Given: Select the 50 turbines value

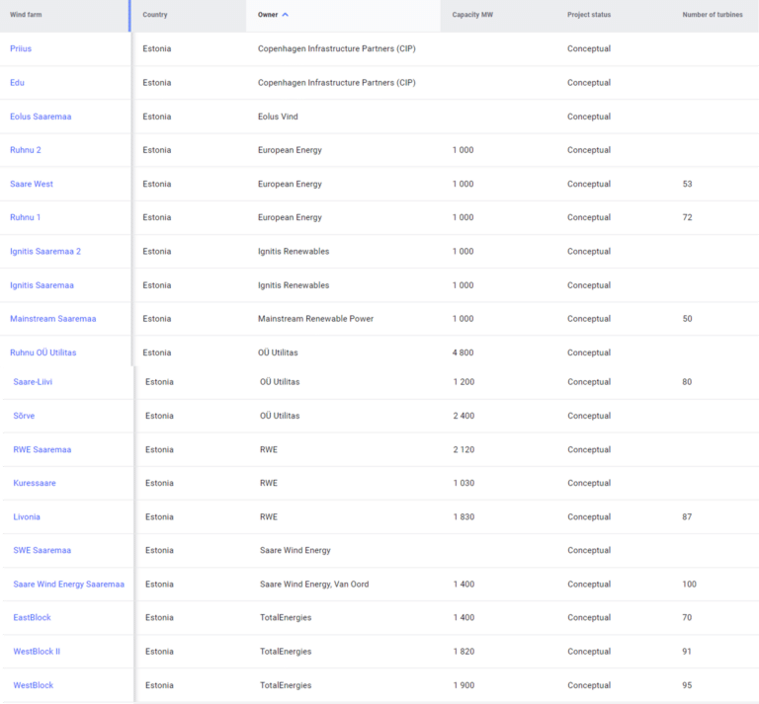Looking at the screenshot, I should point(688,319).
